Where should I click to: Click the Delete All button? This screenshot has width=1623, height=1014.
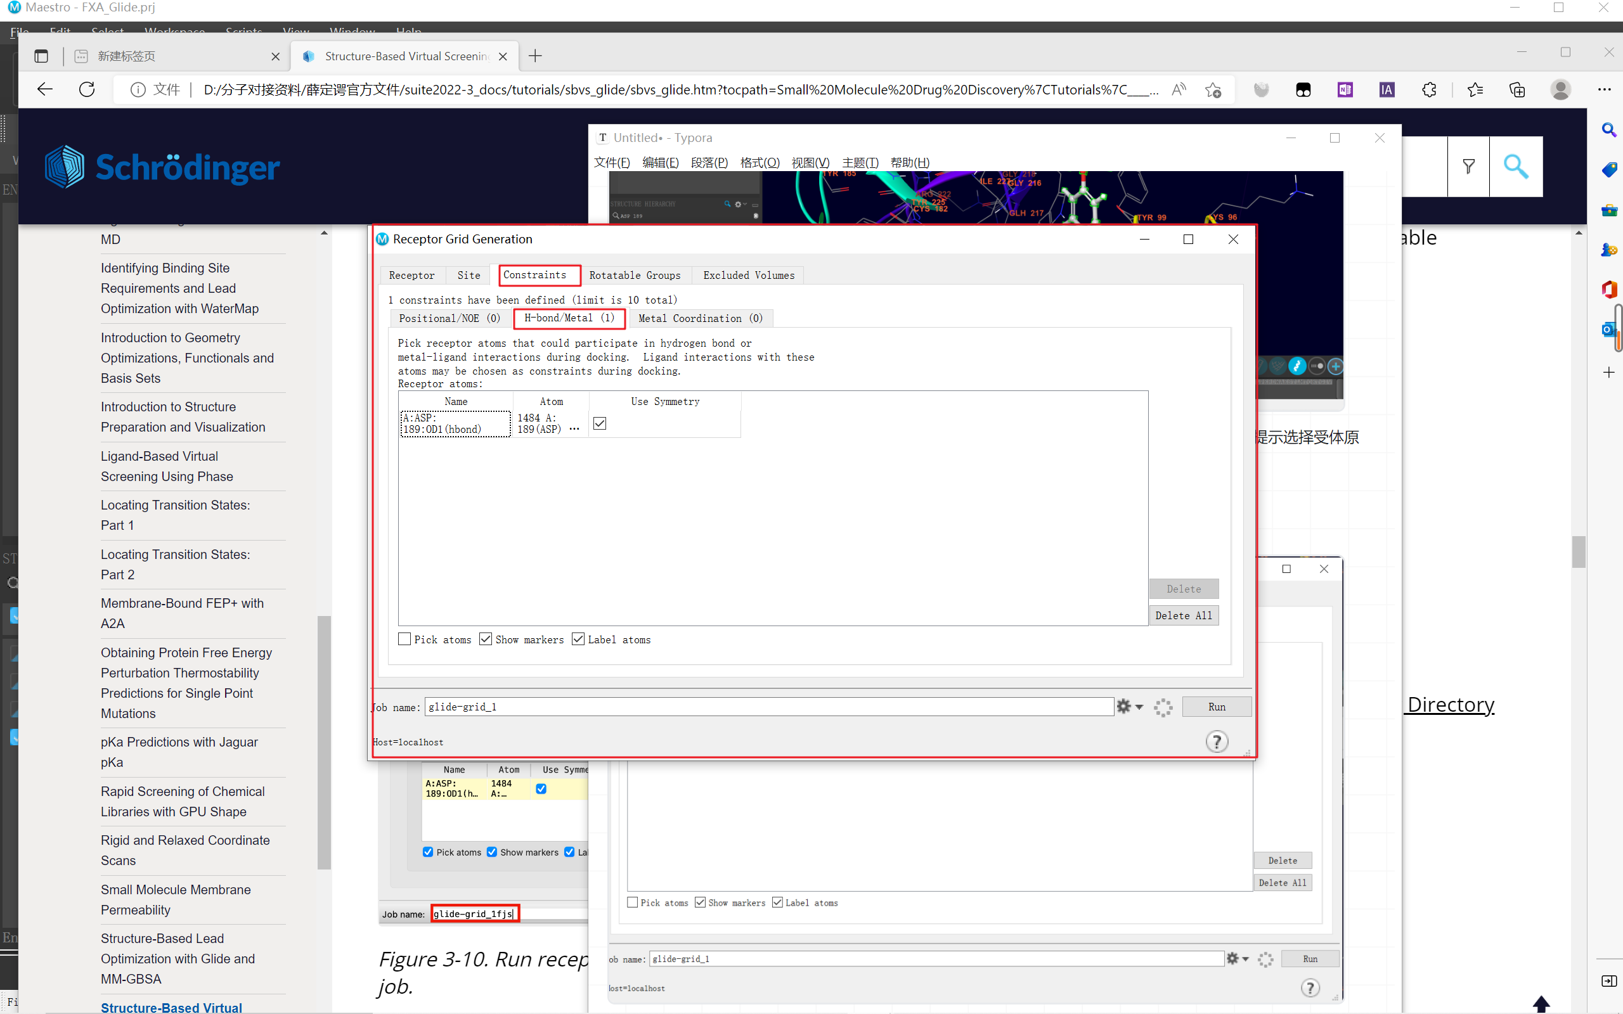click(x=1183, y=615)
